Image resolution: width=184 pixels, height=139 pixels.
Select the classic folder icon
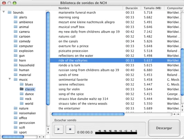21,89
